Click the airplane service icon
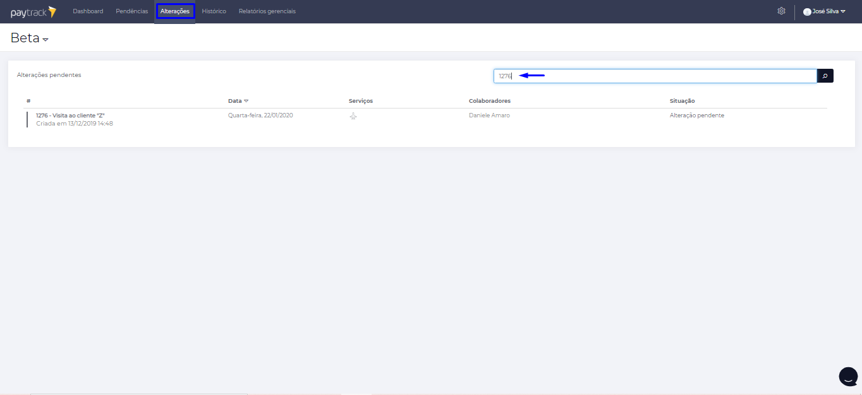 (x=353, y=117)
